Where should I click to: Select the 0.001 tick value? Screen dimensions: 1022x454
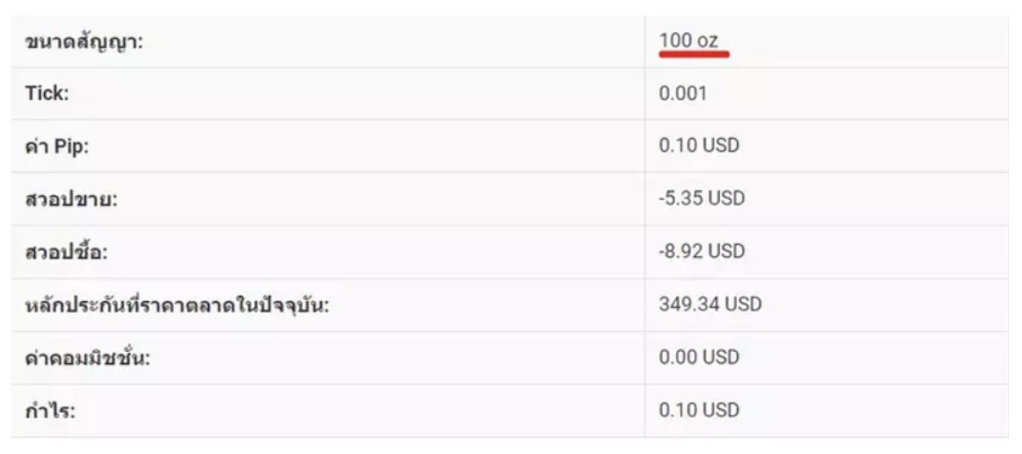(x=683, y=93)
